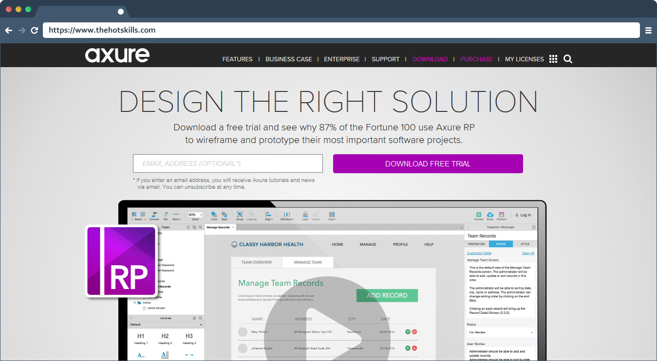Switch to TEAM OVERVIEW tab
Viewport: 657px width, 361px height.
tap(256, 262)
